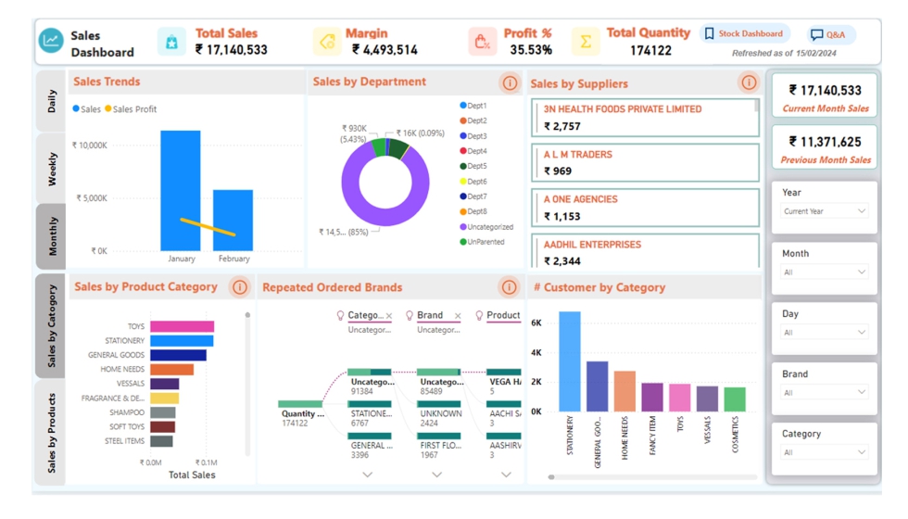Toggle the Uncategorized legend color in department chart
Viewport: 908px width, 519px height.
[x=463, y=227]
